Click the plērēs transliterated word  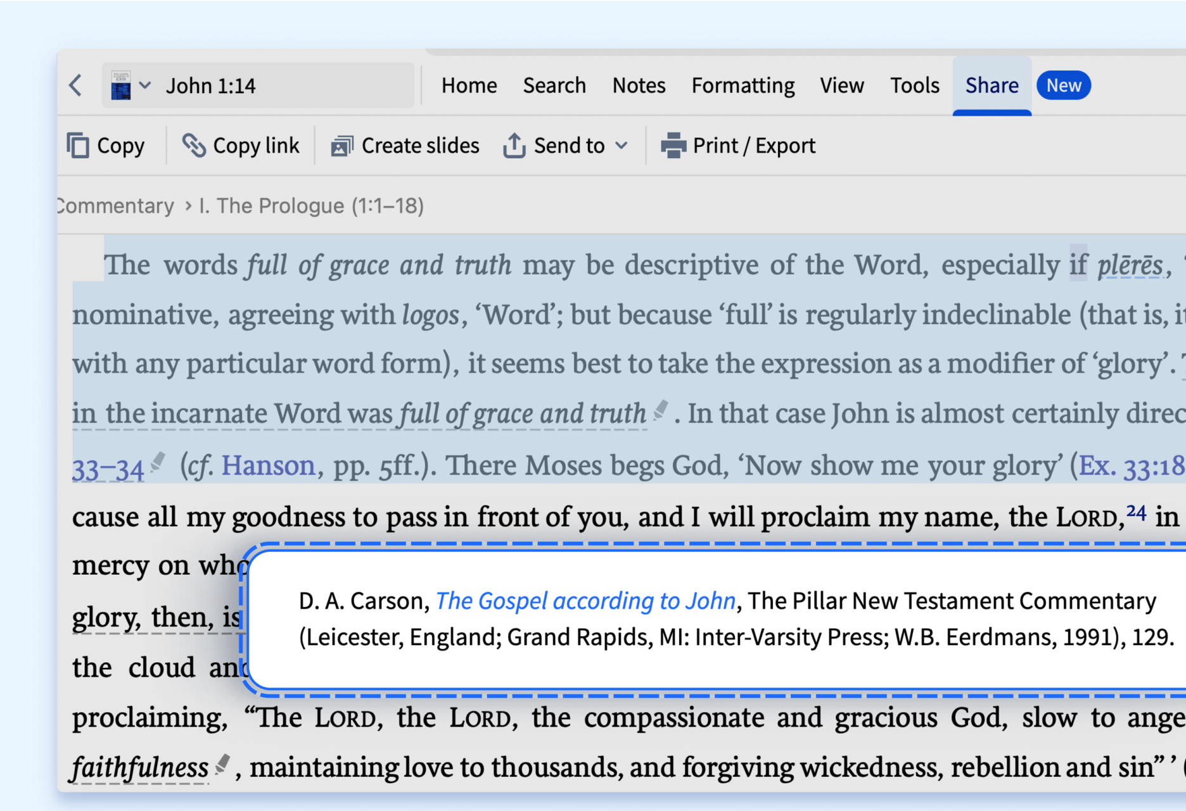1130,265
